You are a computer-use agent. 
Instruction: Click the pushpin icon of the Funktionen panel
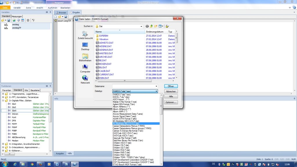(x=50, y=86)
